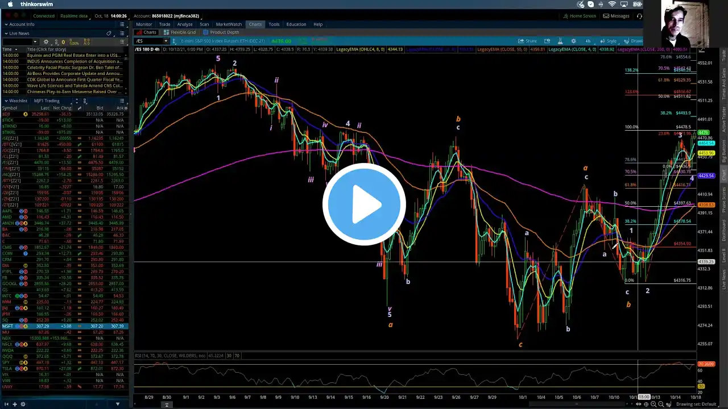Collapse the Live News section

(6, 34)
